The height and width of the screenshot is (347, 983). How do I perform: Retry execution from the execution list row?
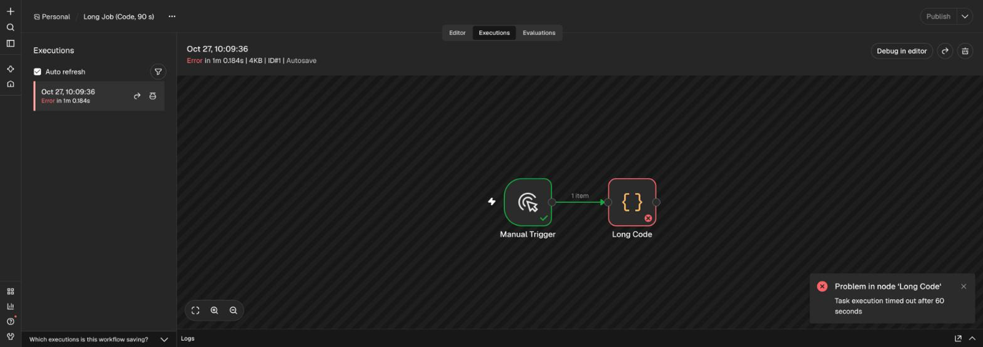point(137,96)
